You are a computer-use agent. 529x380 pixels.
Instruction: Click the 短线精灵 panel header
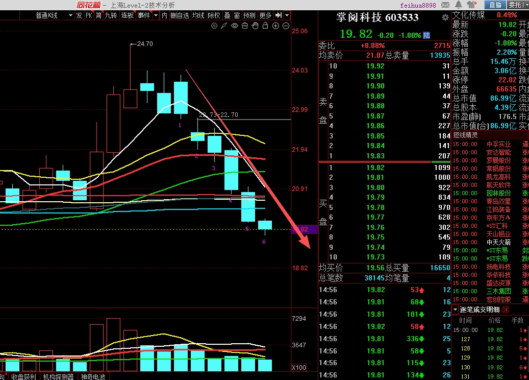[465, 135]
